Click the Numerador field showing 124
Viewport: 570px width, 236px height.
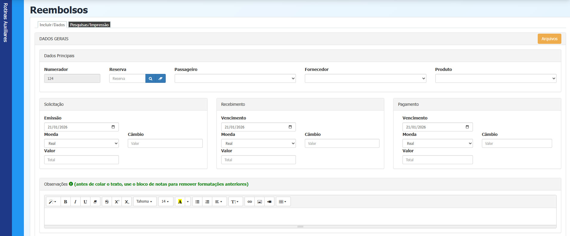72,79
